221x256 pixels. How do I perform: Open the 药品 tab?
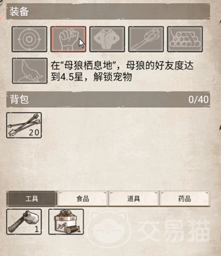point(185,199)
